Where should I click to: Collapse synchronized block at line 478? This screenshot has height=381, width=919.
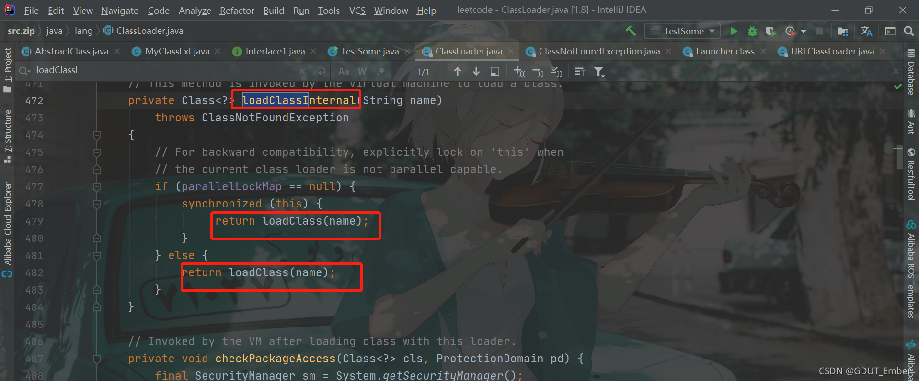(x=97, y=204)
